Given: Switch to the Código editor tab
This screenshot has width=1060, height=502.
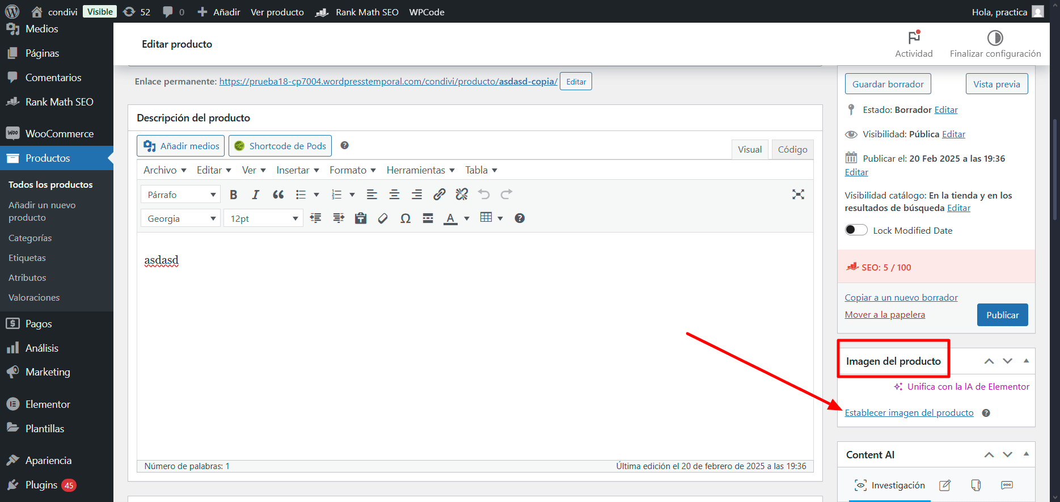Looking at the screenshot, I should point(792,149).
